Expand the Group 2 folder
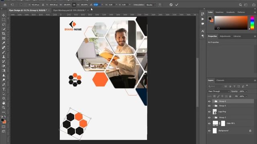The width and height of the screenshot is (257, 144). (213, 118)
